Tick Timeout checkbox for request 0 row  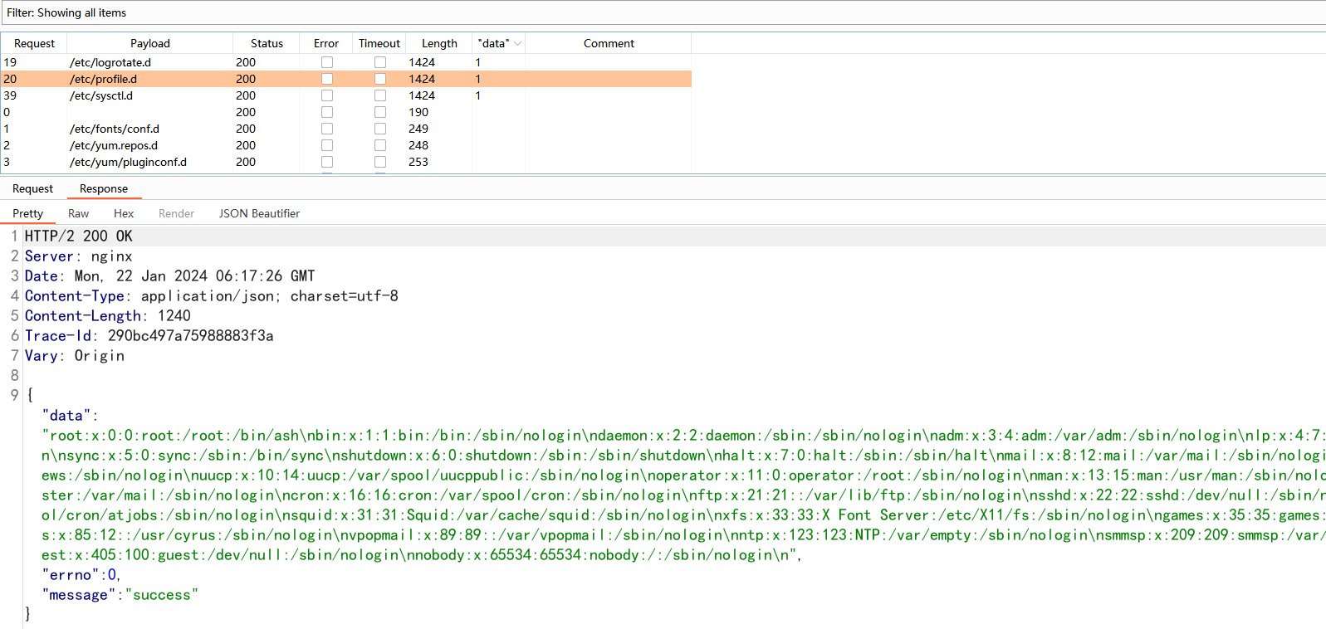[380, 112]
